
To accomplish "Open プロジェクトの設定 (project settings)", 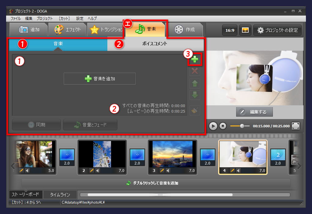I will tap(277, 30).
